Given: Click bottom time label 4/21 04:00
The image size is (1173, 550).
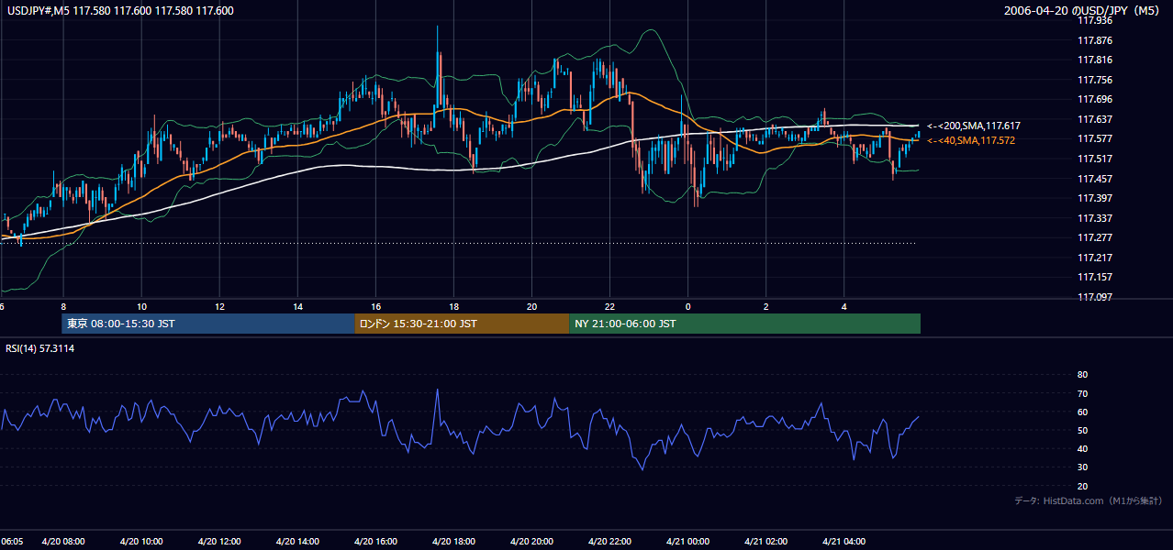Looking at the screenshot, I should click(x=844, y=542).
